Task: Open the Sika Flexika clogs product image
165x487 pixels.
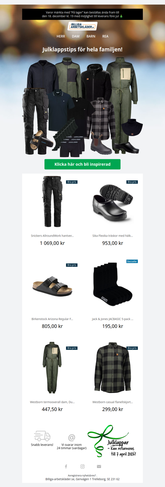Action: pyautogui.click(x=113, y=202)
